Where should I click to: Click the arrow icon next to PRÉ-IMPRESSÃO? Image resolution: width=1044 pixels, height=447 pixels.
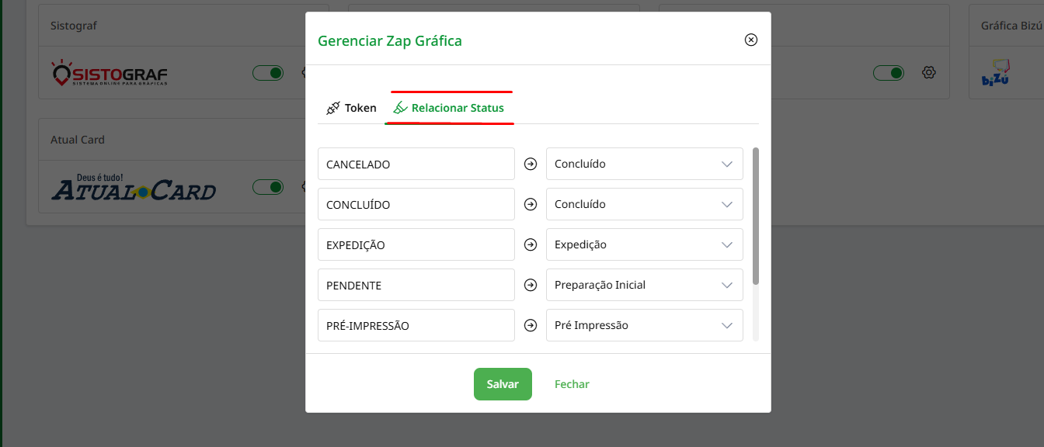tap(531, 326)
